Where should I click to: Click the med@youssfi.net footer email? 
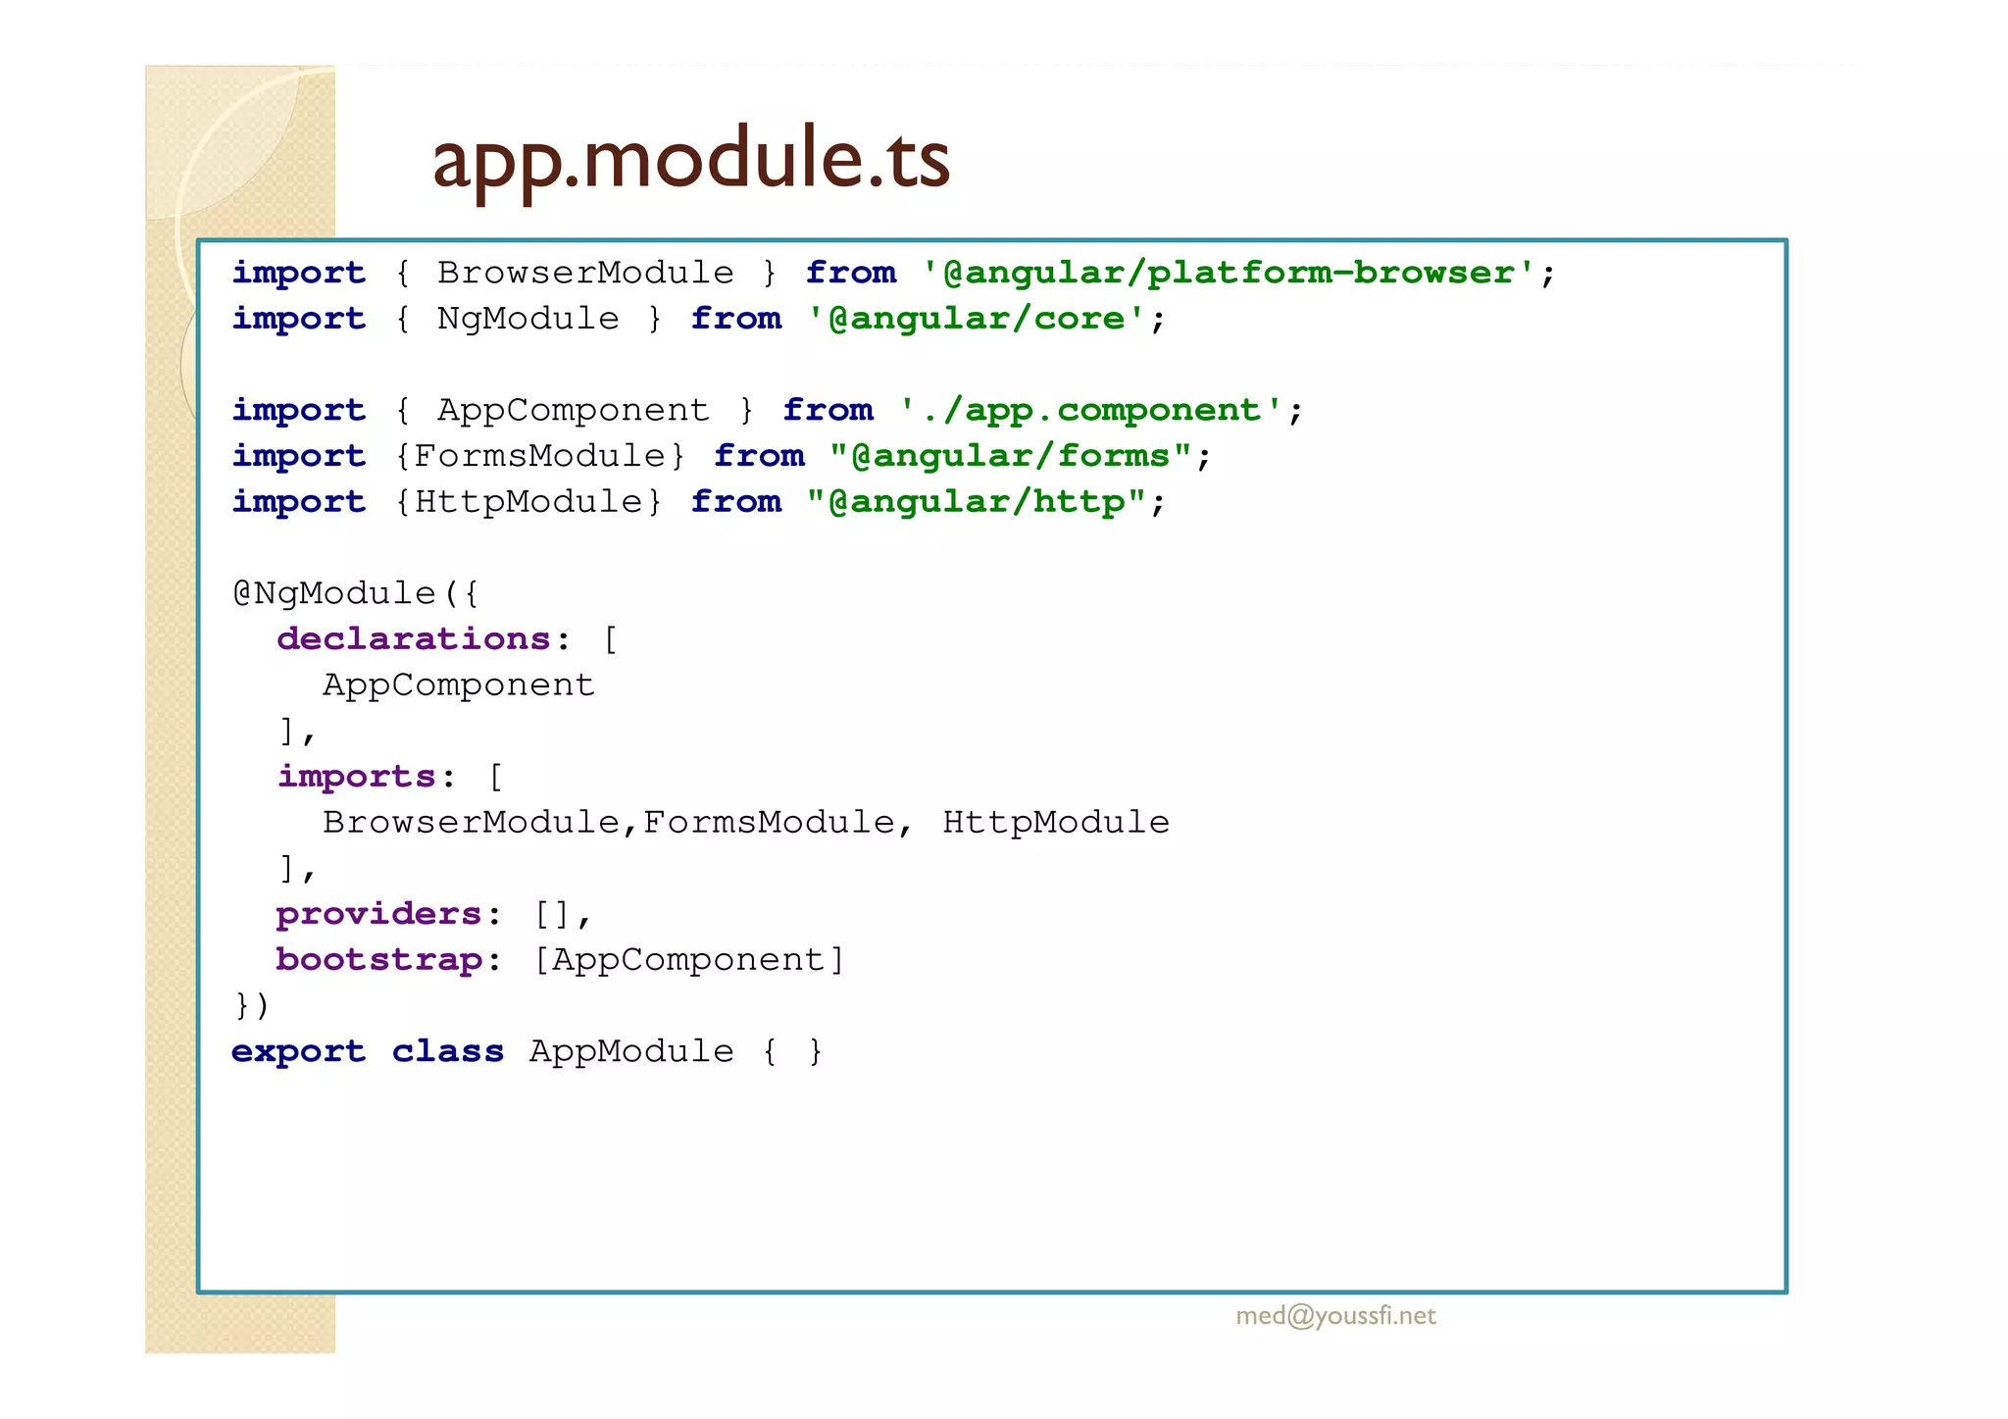1335,1316
